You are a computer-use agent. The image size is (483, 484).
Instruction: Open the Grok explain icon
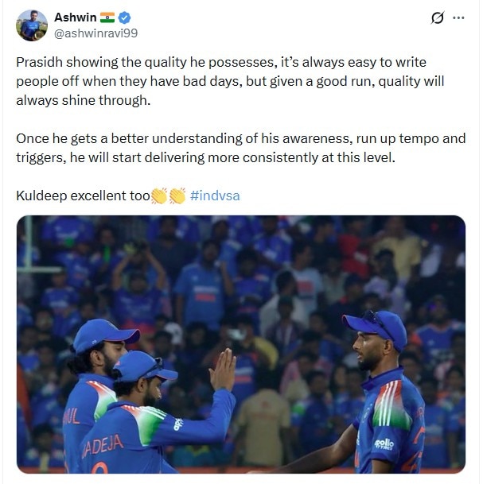437,18
